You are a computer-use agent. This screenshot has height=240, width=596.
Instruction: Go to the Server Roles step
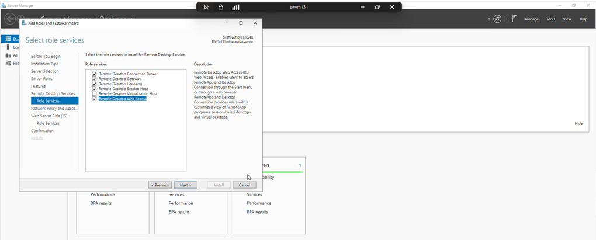(x=42, y=79)
